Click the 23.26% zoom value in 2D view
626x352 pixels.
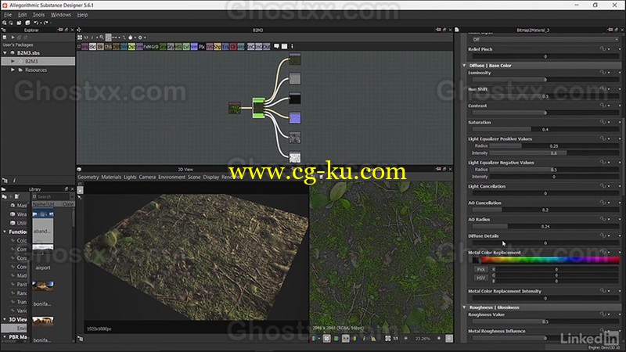pyautogui.click(x=423, y=339)
